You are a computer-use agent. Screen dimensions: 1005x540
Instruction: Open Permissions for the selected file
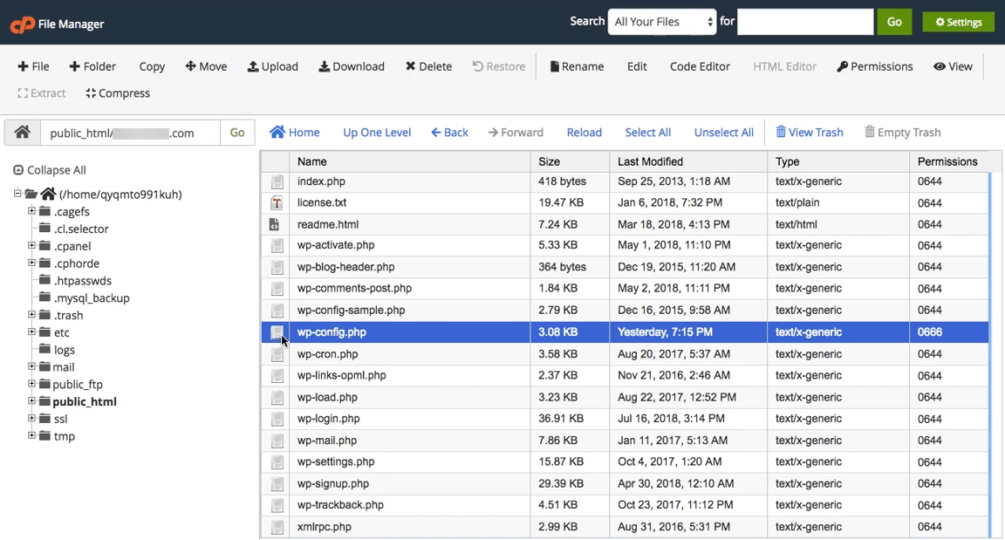pyautogui.click(x=874, y=66)
